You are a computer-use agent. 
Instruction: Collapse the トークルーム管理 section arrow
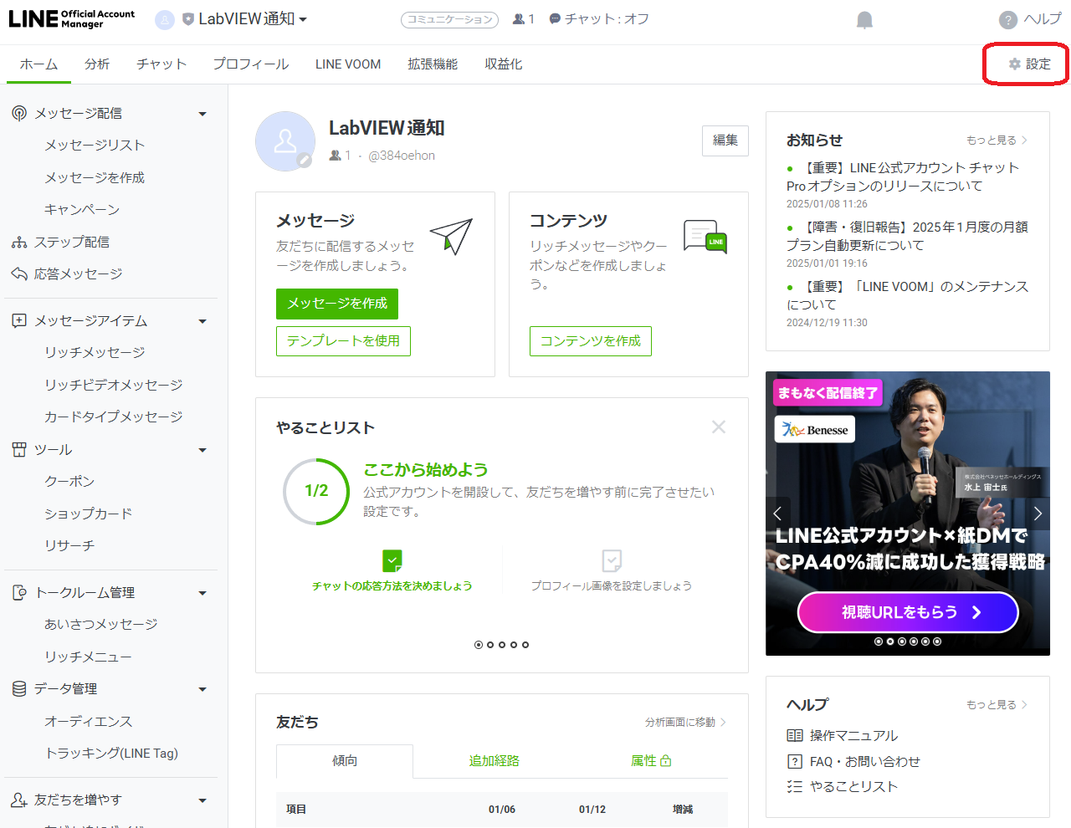(202, 593)
